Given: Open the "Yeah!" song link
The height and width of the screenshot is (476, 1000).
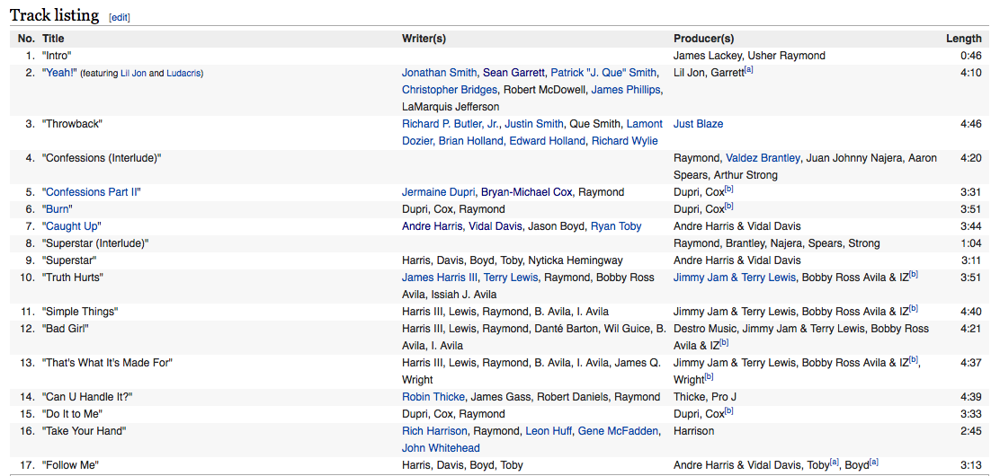Looking at the screenshot, I should click(59, 73).
